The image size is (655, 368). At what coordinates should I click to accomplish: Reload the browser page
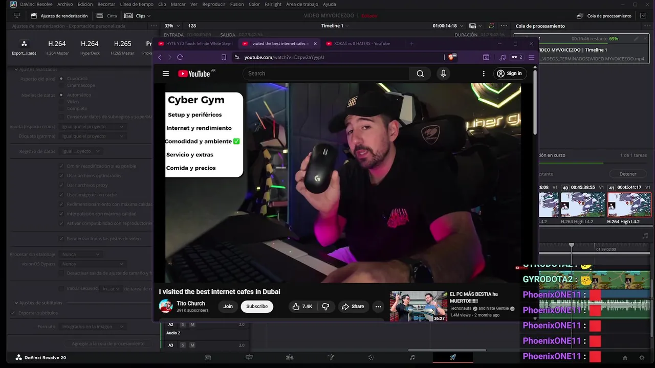click(180, 57)
